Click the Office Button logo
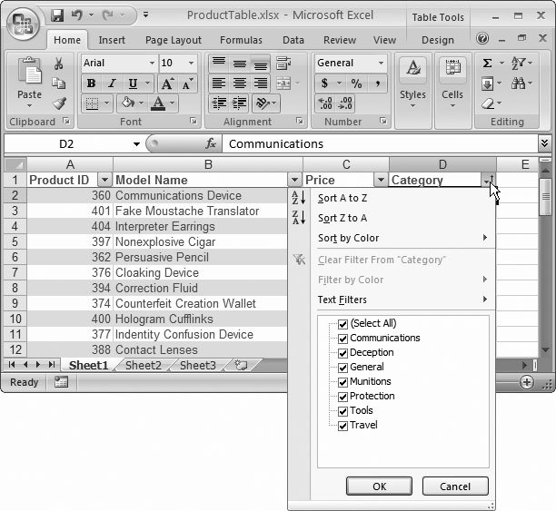The height and width of the screenshot is (511, 556). 24,22
